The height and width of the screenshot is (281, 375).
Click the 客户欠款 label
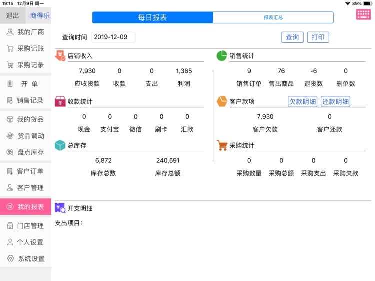265,129
